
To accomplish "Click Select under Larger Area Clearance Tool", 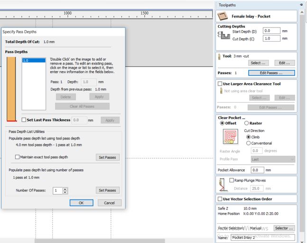I will pyautogui.click(x=259, y=97).
